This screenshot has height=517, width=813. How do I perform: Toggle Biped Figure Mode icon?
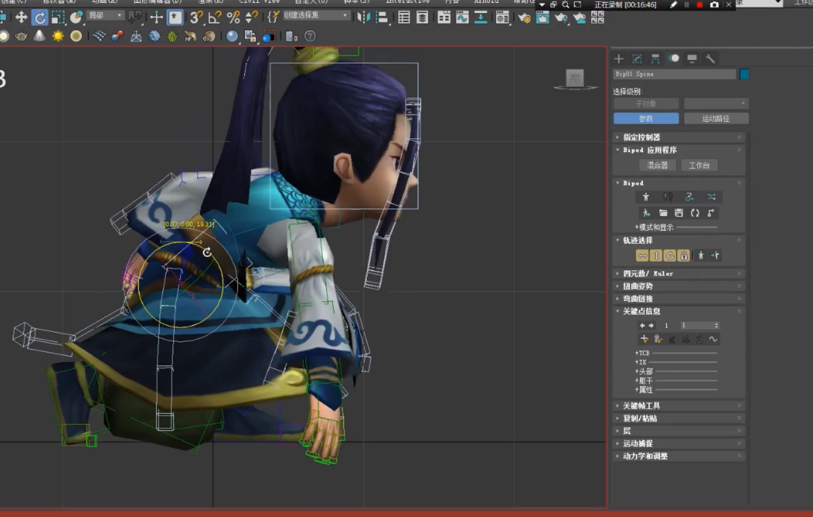(646, 197)
